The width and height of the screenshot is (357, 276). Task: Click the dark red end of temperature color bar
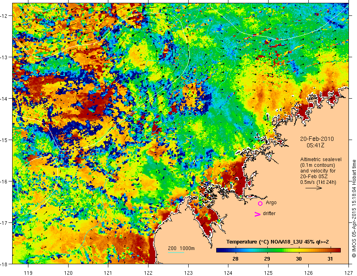[338, 250]
